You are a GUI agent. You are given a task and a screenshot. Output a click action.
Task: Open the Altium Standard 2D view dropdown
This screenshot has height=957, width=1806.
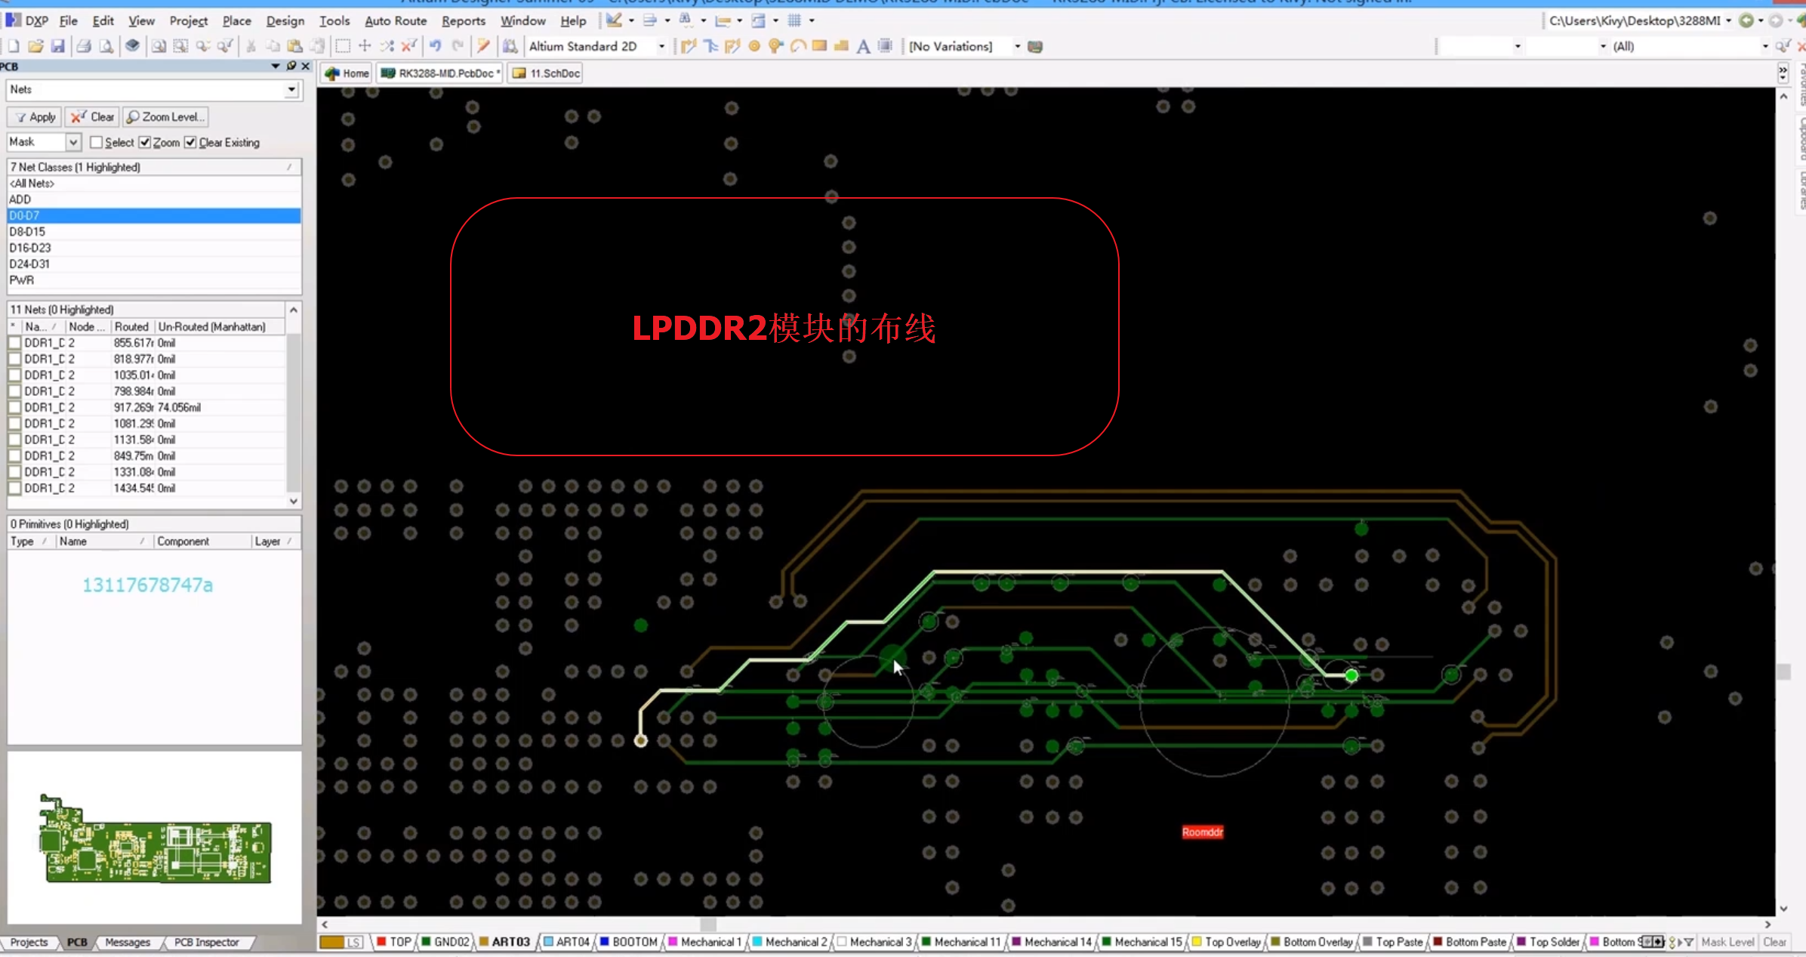[661, 47]
